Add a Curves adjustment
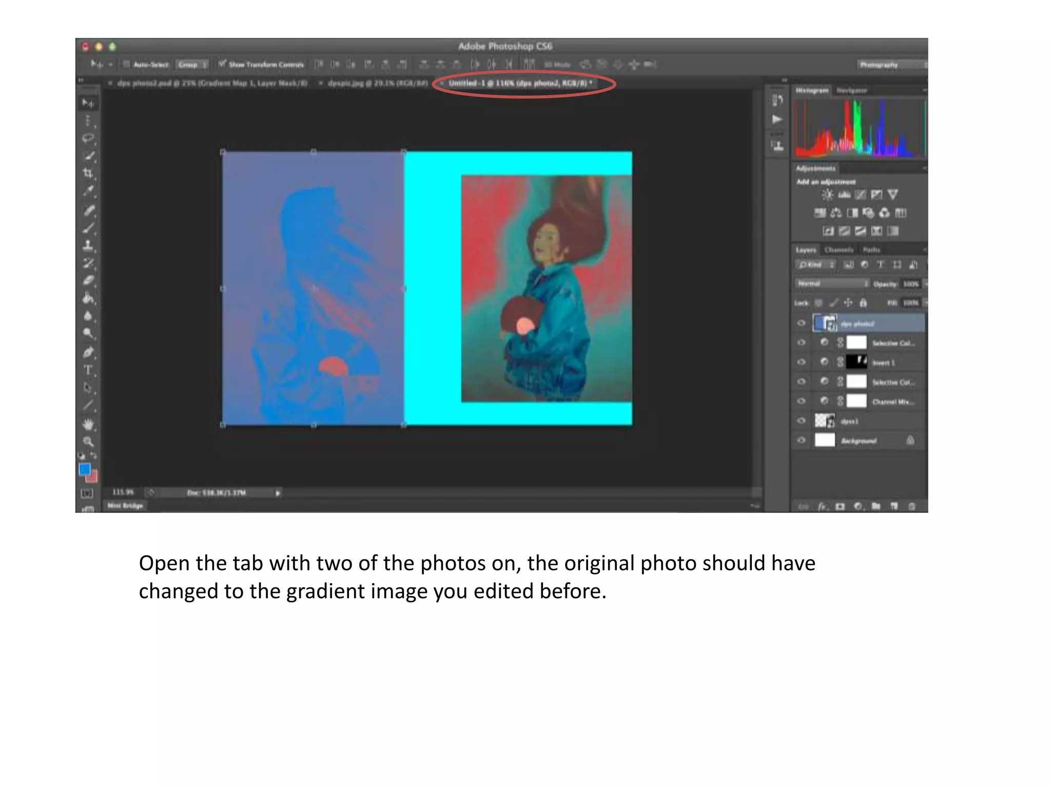1051x788 pixels. [x=861, y=194]
